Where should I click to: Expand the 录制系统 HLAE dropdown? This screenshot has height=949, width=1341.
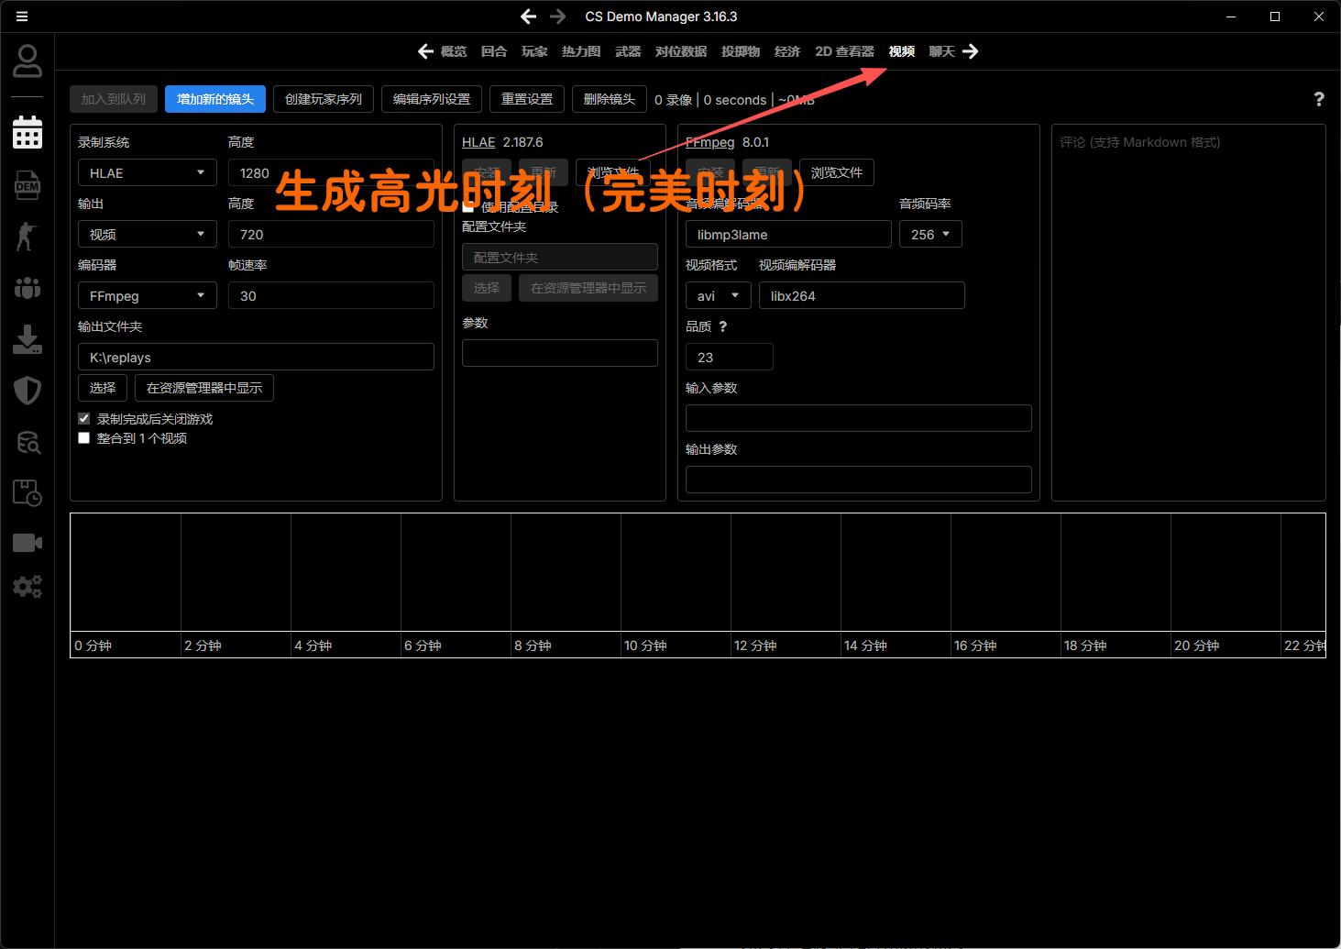(x=147, y=173)
